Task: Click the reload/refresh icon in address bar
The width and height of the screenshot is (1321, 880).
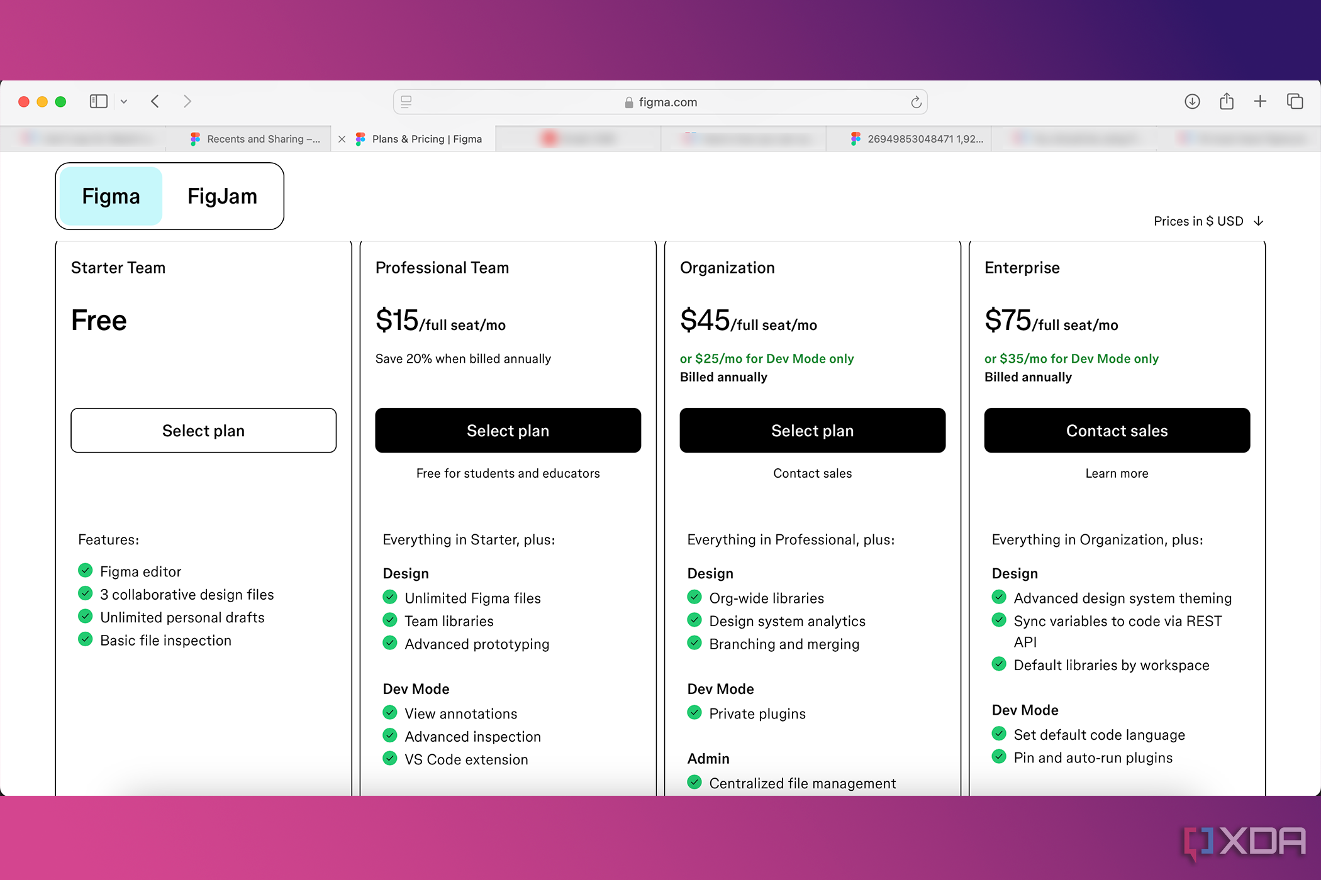Action: 914,101
